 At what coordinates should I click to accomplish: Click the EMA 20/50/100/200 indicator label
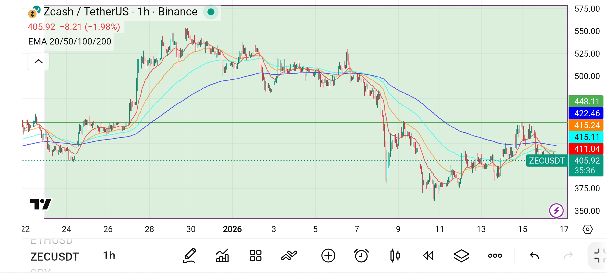pos(70,41)
